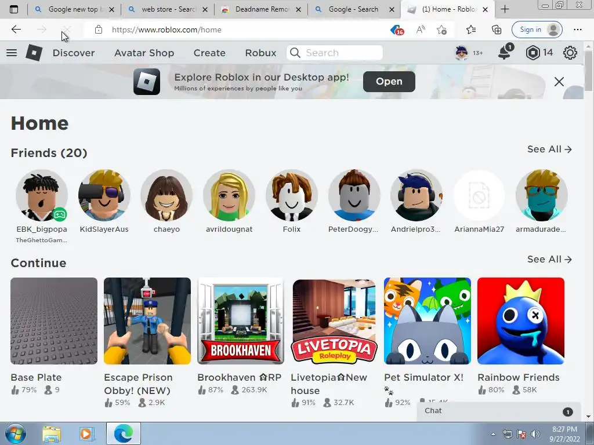Open the Pet Simulator X game thumbnail

428,321
